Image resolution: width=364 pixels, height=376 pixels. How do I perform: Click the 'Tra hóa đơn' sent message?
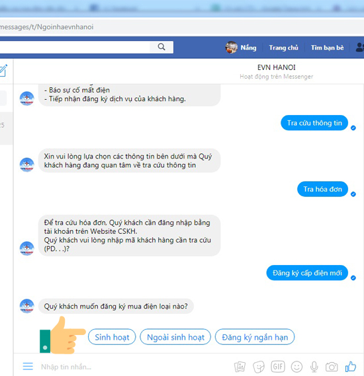322,189
